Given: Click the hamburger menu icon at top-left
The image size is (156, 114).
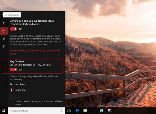Looking at the screenshot, I should (2, 15).
